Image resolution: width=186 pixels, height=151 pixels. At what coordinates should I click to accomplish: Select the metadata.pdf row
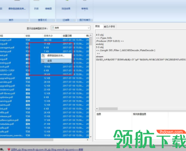click(44, 124)
